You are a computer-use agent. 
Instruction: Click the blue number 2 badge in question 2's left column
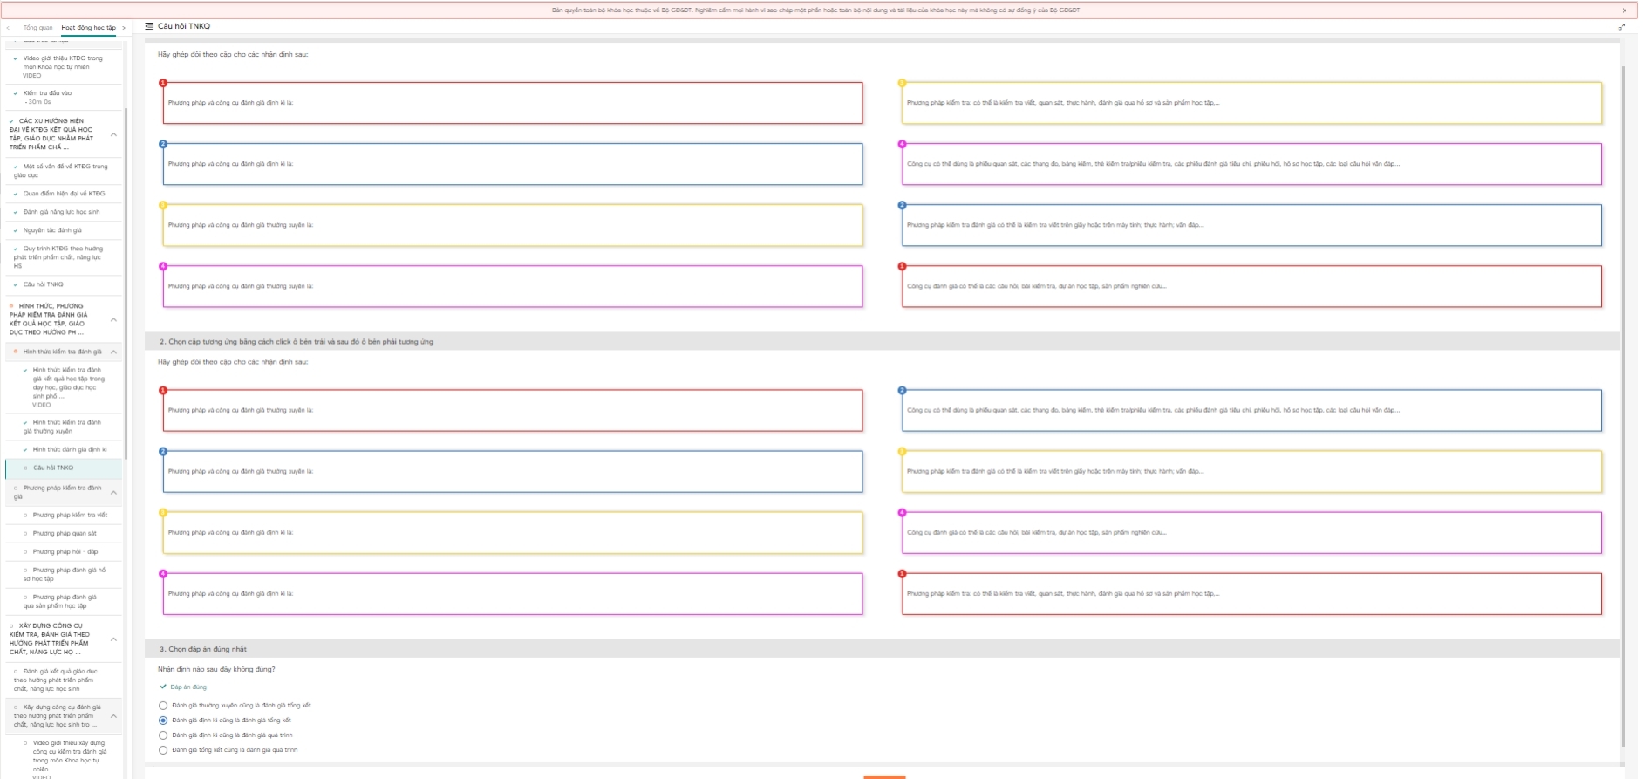point(163,452)
